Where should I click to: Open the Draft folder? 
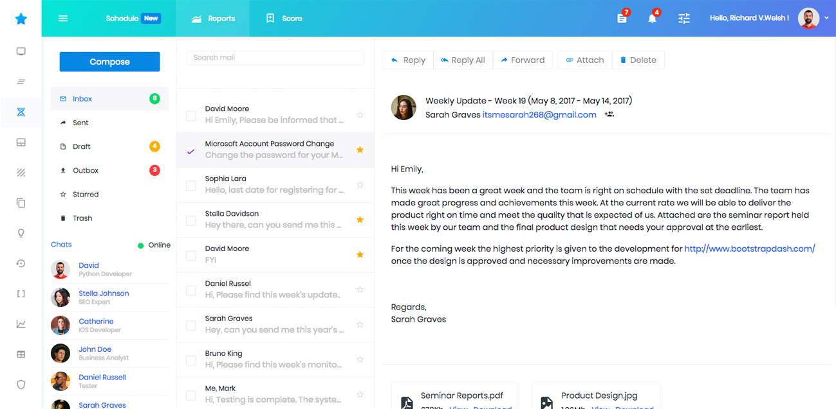82,146
